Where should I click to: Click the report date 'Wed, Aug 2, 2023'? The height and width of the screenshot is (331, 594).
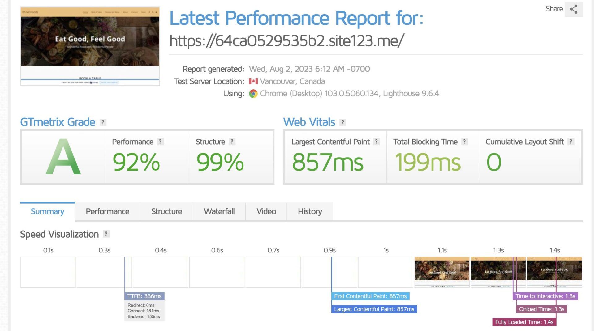tap(281, 69)
